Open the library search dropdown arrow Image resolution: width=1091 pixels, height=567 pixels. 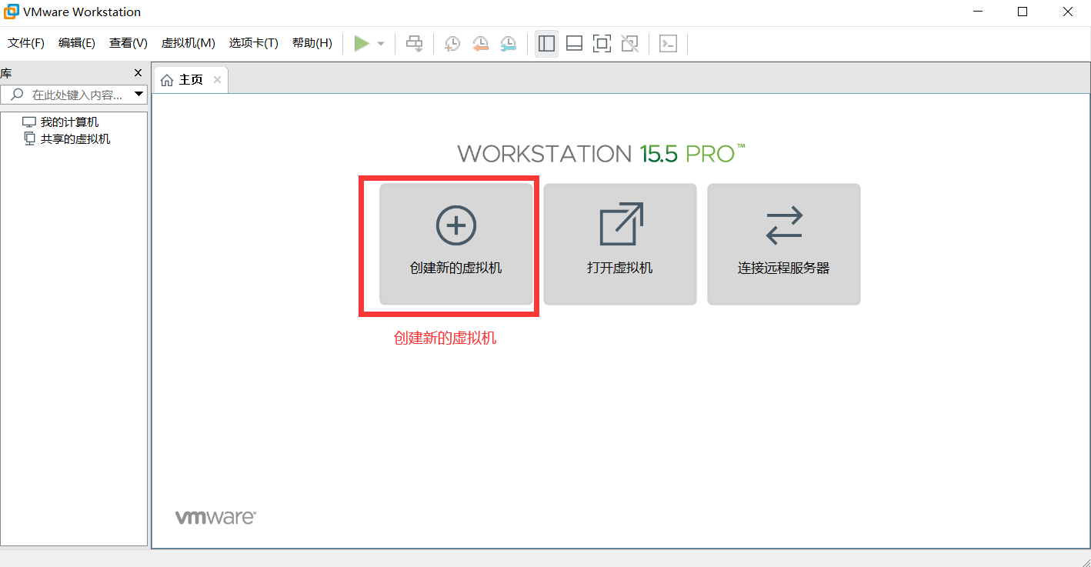(x=139, y=95)
